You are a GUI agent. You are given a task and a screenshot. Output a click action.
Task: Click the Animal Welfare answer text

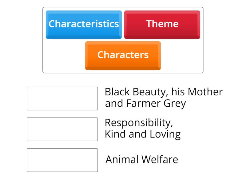(142, 160)
